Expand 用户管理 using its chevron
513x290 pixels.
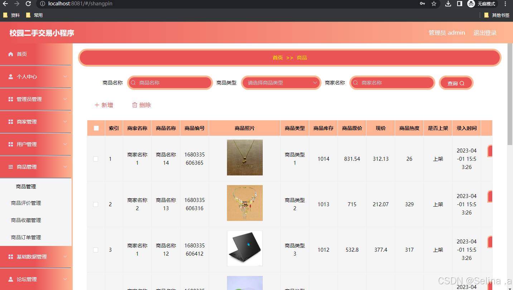[65, 144]
